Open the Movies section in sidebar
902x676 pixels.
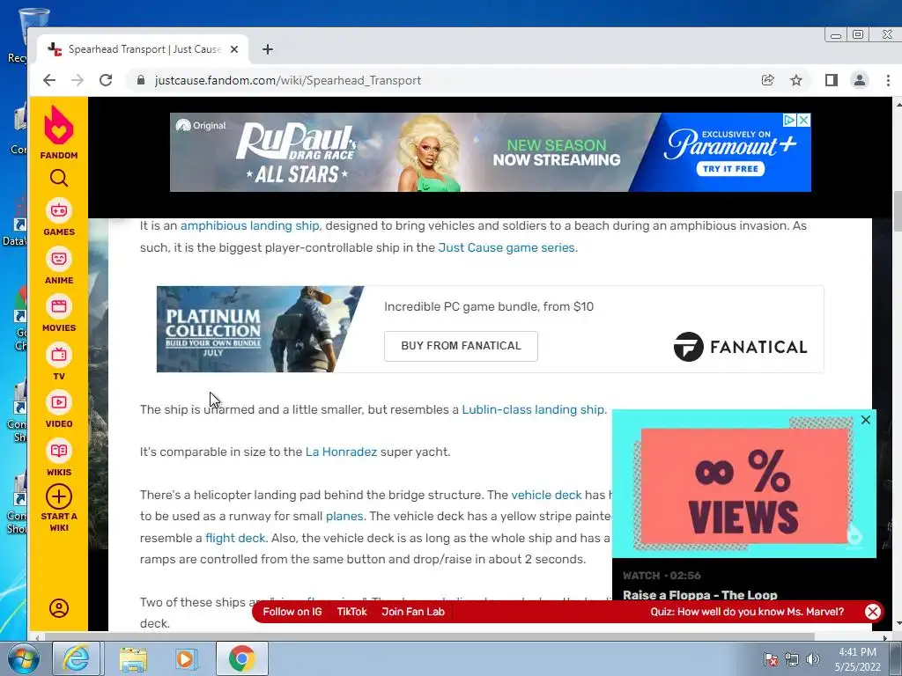click(x=59, y=314)
